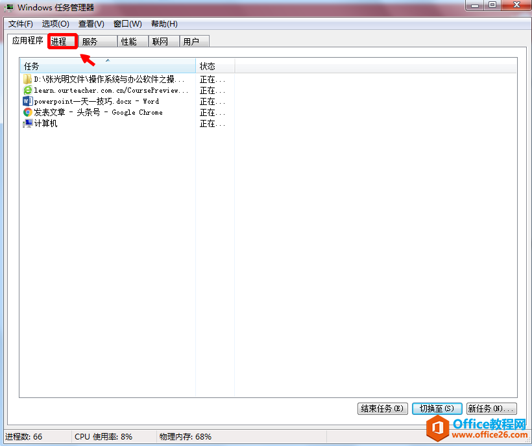
Task: Select the D:\张光明文件 task row
Action: [x=108, y=79]
